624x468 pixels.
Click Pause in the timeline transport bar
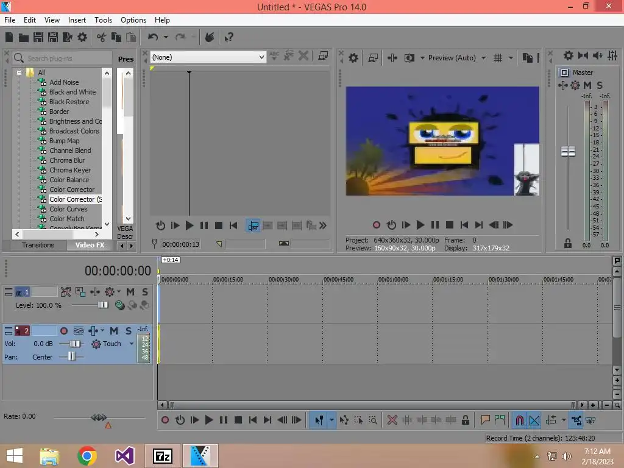(x=223, y=420)
